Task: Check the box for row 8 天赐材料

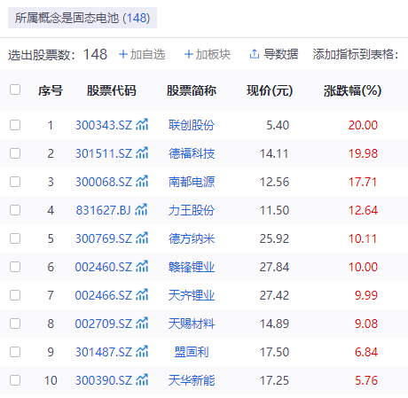Action: [x=15, y=324]
